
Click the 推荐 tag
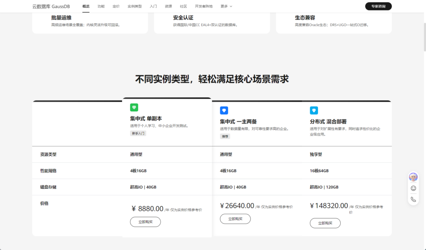pos(225,136)
